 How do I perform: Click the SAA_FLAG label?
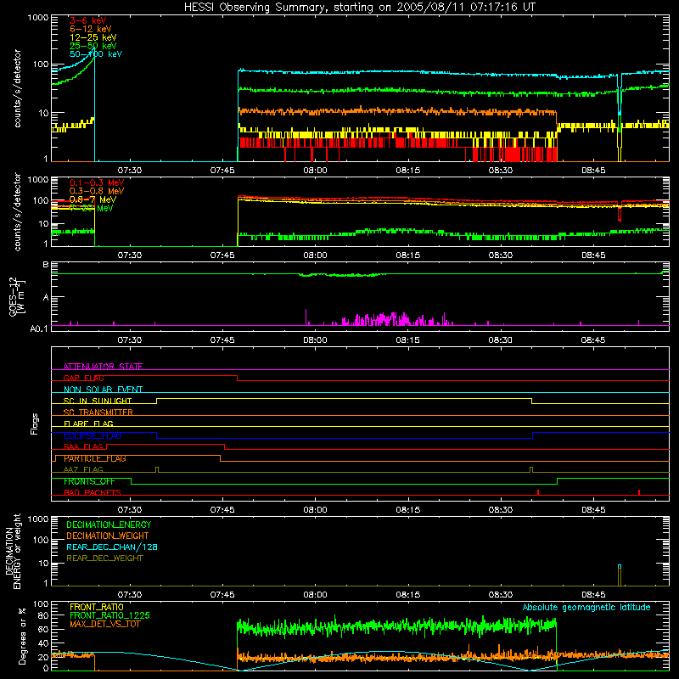point(83,446)
